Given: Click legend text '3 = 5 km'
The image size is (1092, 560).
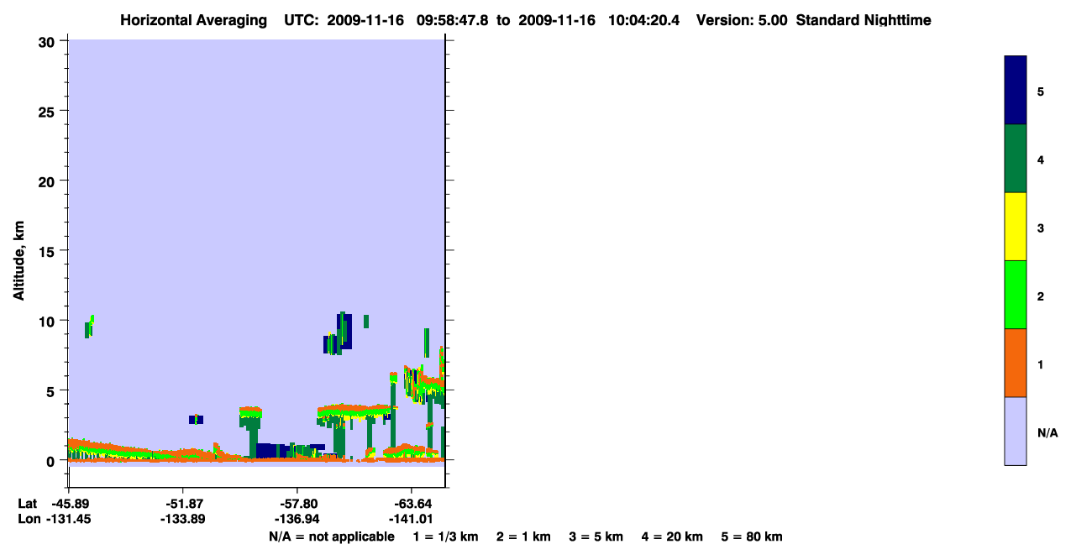Looking at the screenshot, I should pyautogui.click(x=596, y=536).
